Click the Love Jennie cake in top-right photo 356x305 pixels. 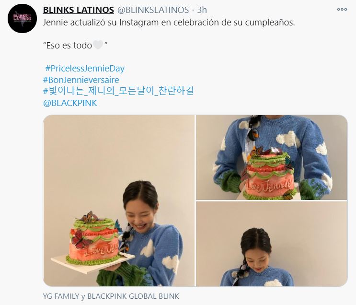(x=268, y=174)
